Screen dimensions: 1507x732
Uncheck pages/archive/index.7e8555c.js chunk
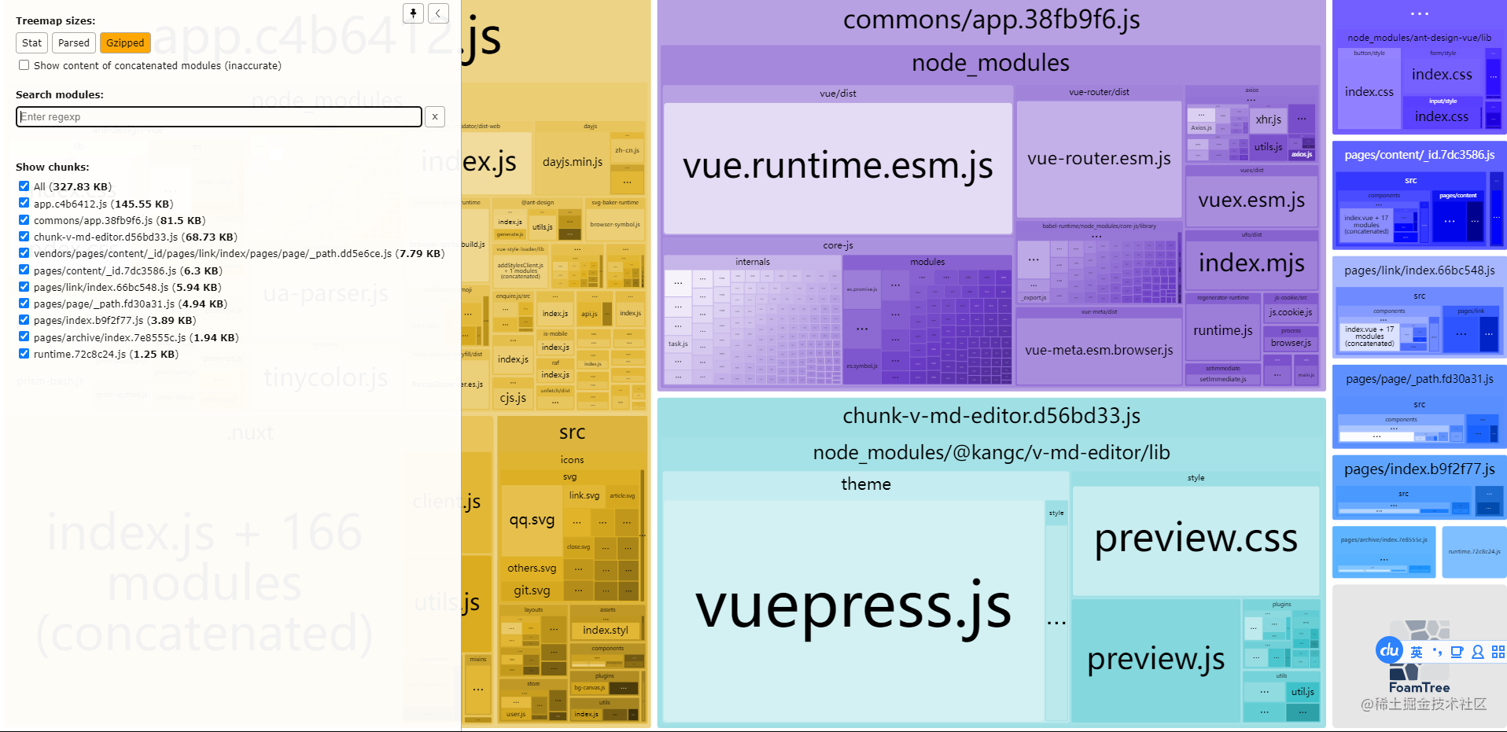pyautogui.click(x=24, y=337)
